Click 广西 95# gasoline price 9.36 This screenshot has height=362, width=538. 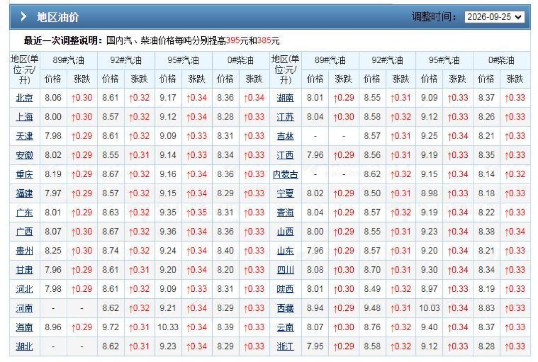(x=168, y=232)
